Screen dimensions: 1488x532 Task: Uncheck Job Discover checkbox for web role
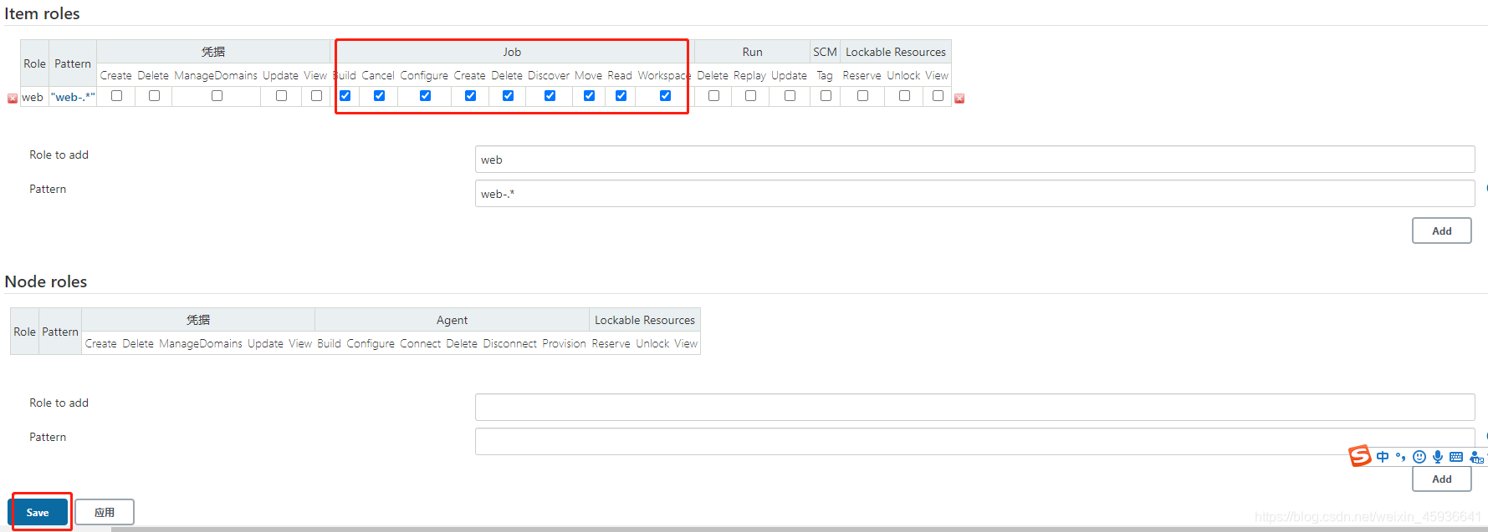click(550, 96)
